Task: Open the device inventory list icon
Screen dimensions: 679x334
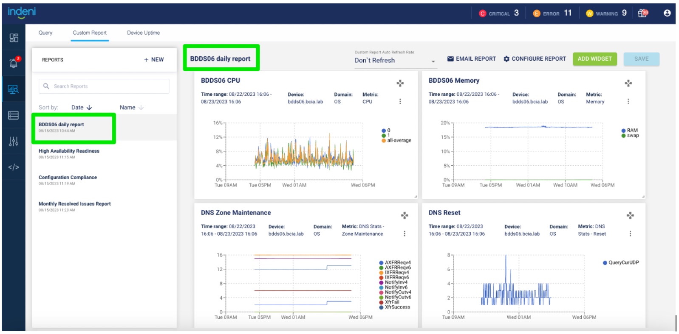Action: (14, 115)
